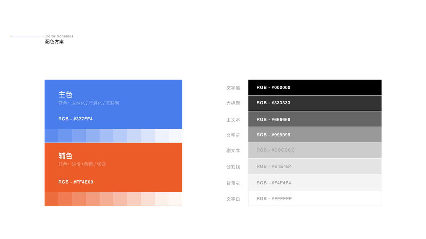
Task: Select the lightest orange tint square
Action: pyautogui.click(x=175, y=199)
